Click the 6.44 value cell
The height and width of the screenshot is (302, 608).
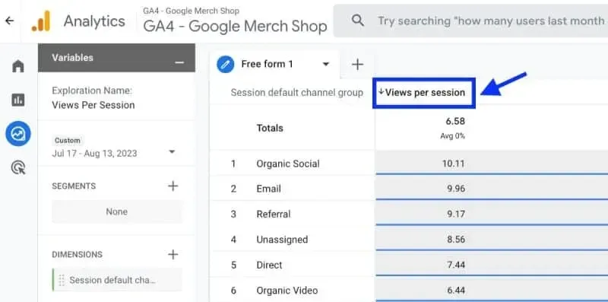click(x=455, y=291)
